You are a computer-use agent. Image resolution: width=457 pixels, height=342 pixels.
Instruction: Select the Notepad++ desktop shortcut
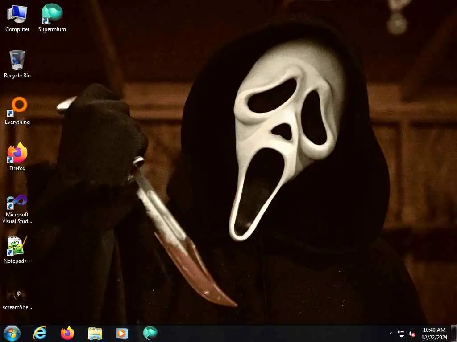click(17, 250)
